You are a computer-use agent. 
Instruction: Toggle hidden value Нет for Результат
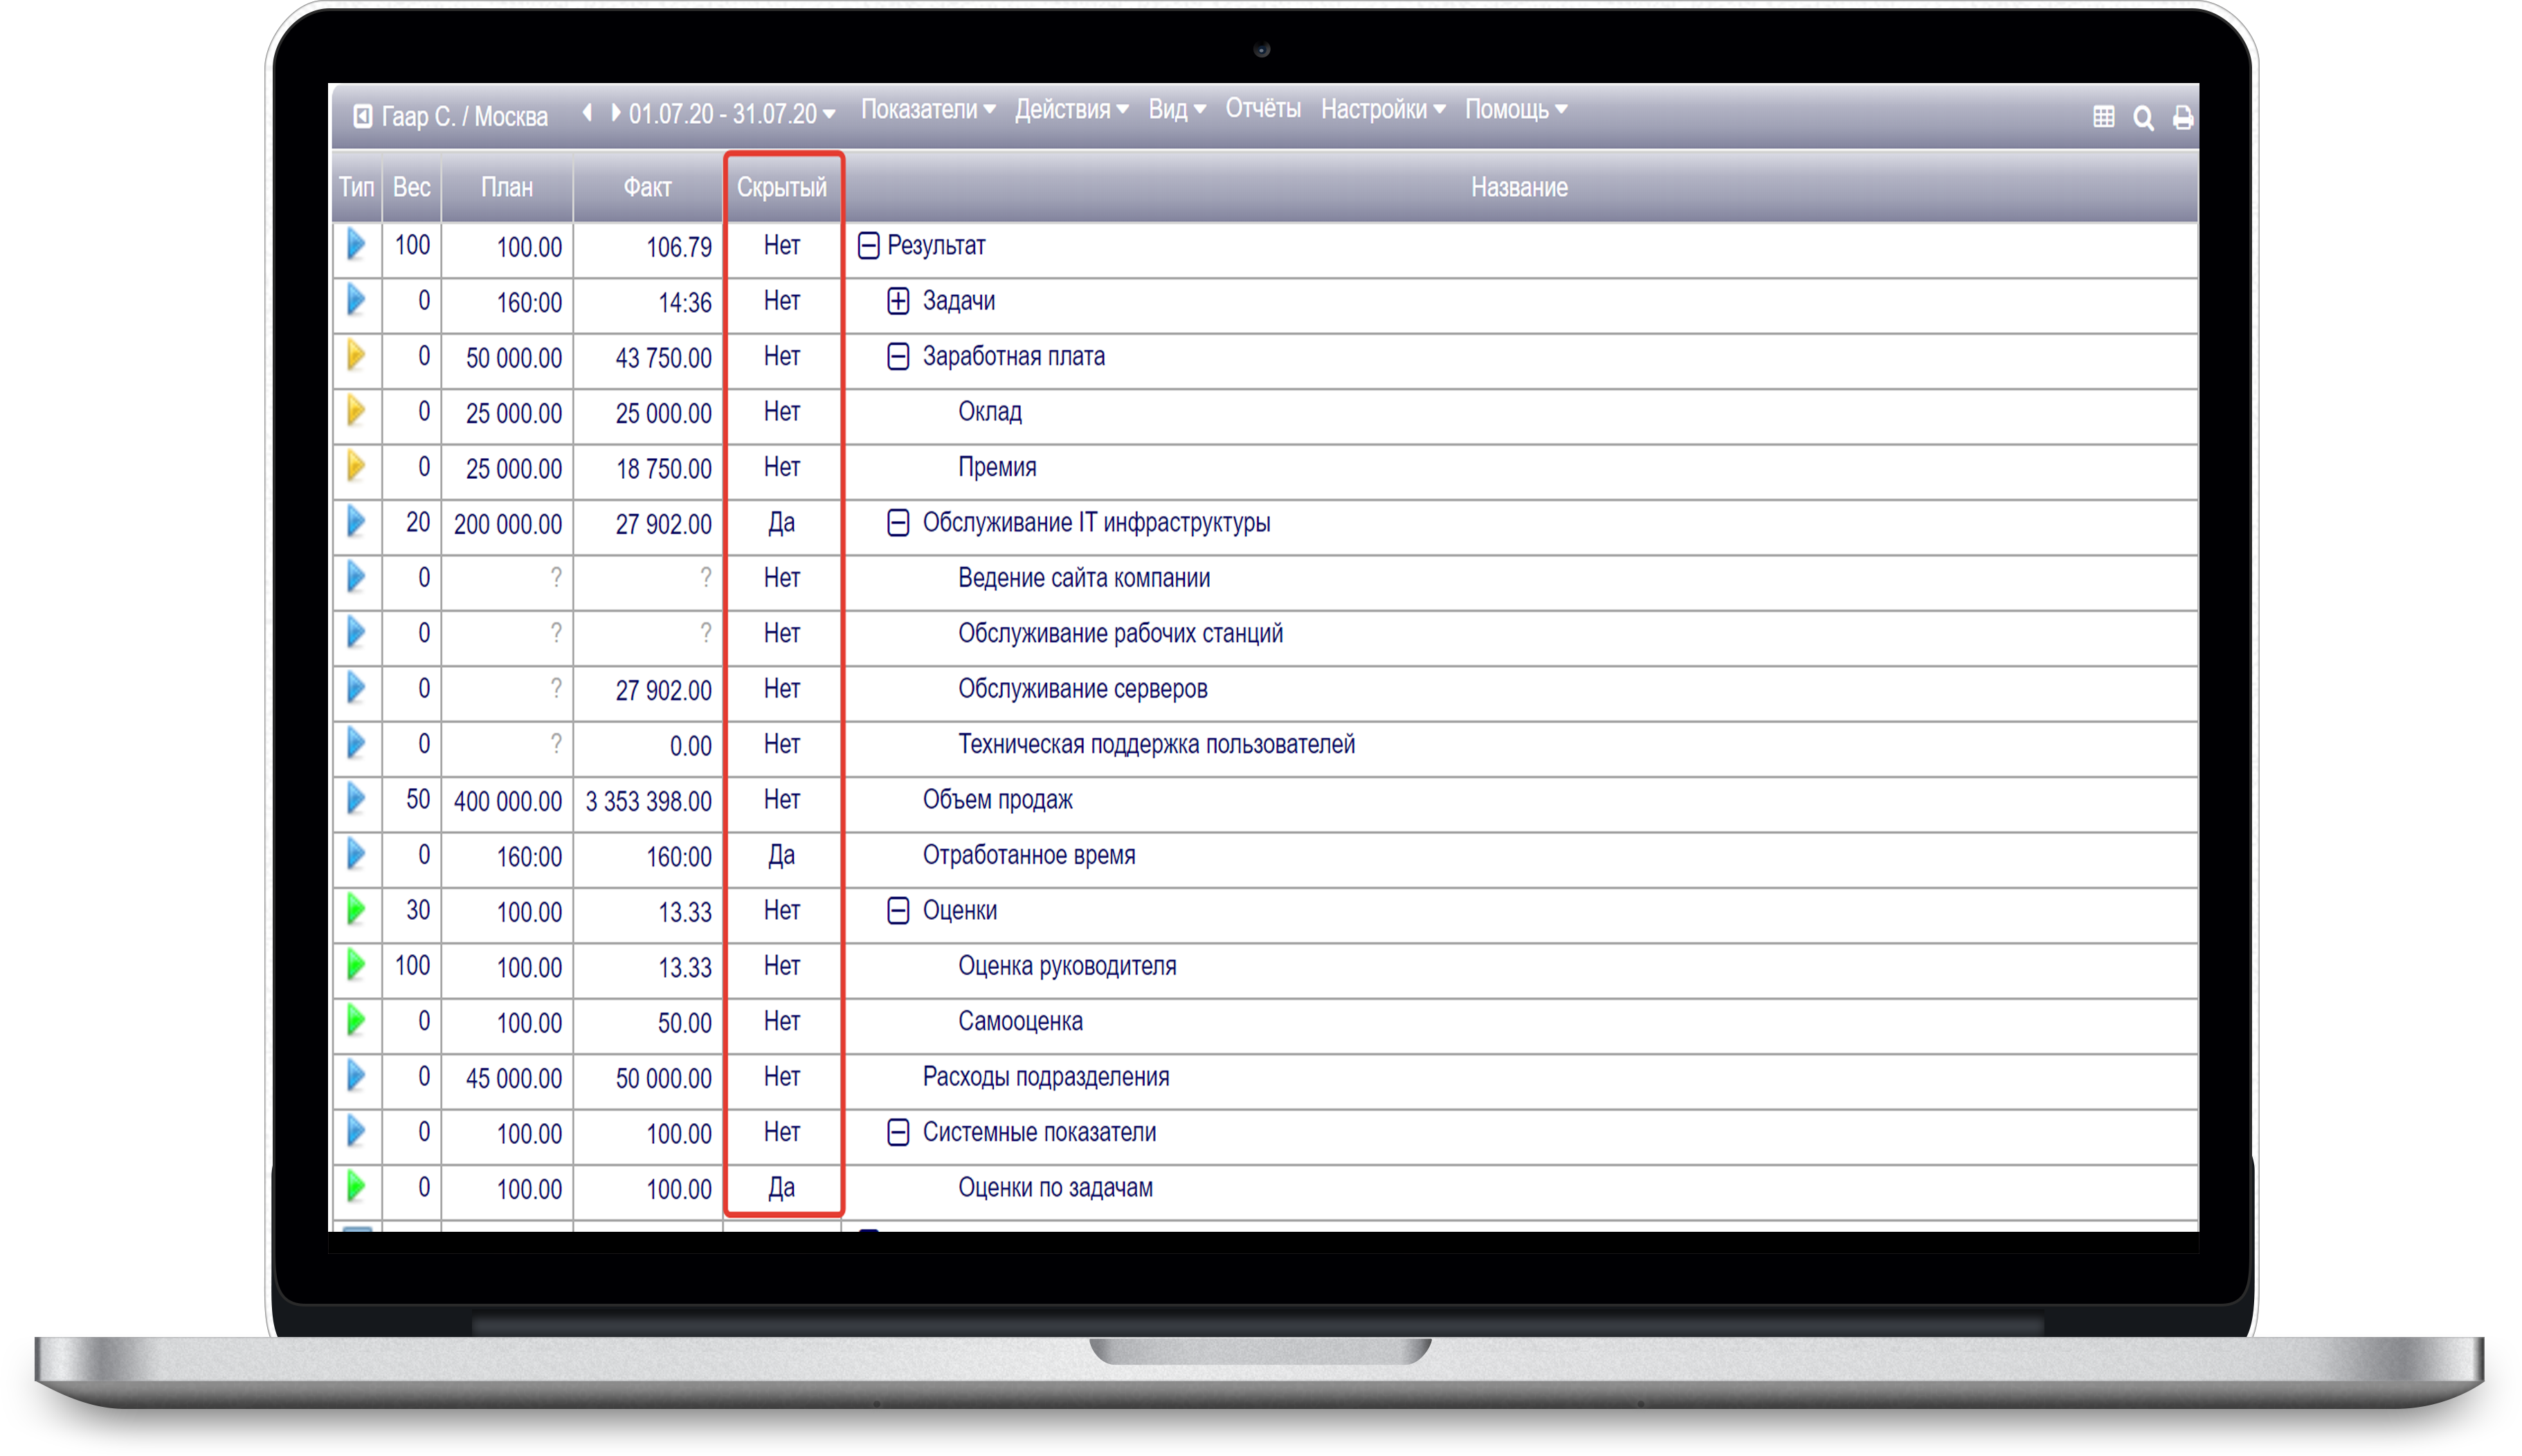781,246
